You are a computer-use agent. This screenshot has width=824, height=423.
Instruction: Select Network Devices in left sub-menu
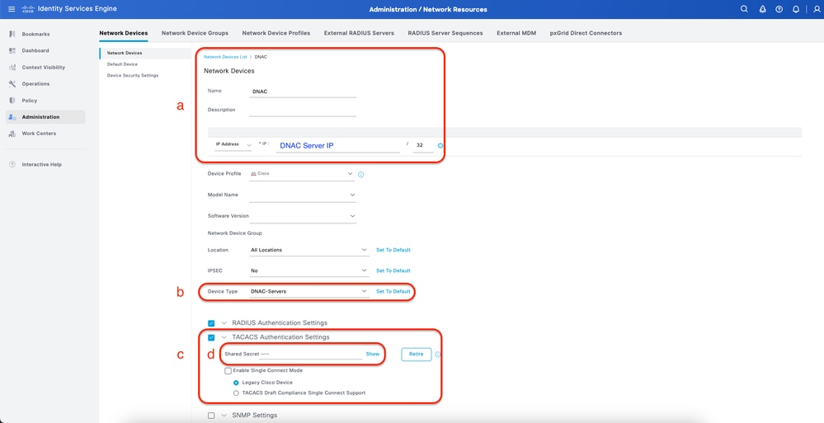point(125,53)
